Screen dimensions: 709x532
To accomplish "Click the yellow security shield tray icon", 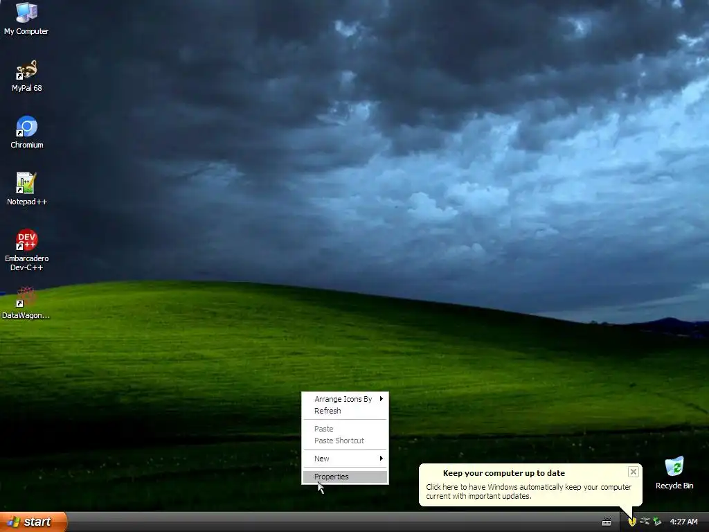I will point(632,522).
